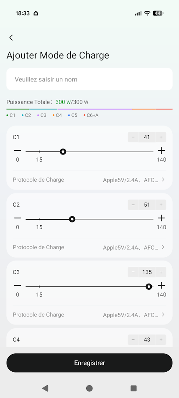The image size is (179, 398).
Task: Click the large plus icon for C3 slider
Action: point(161,286)
